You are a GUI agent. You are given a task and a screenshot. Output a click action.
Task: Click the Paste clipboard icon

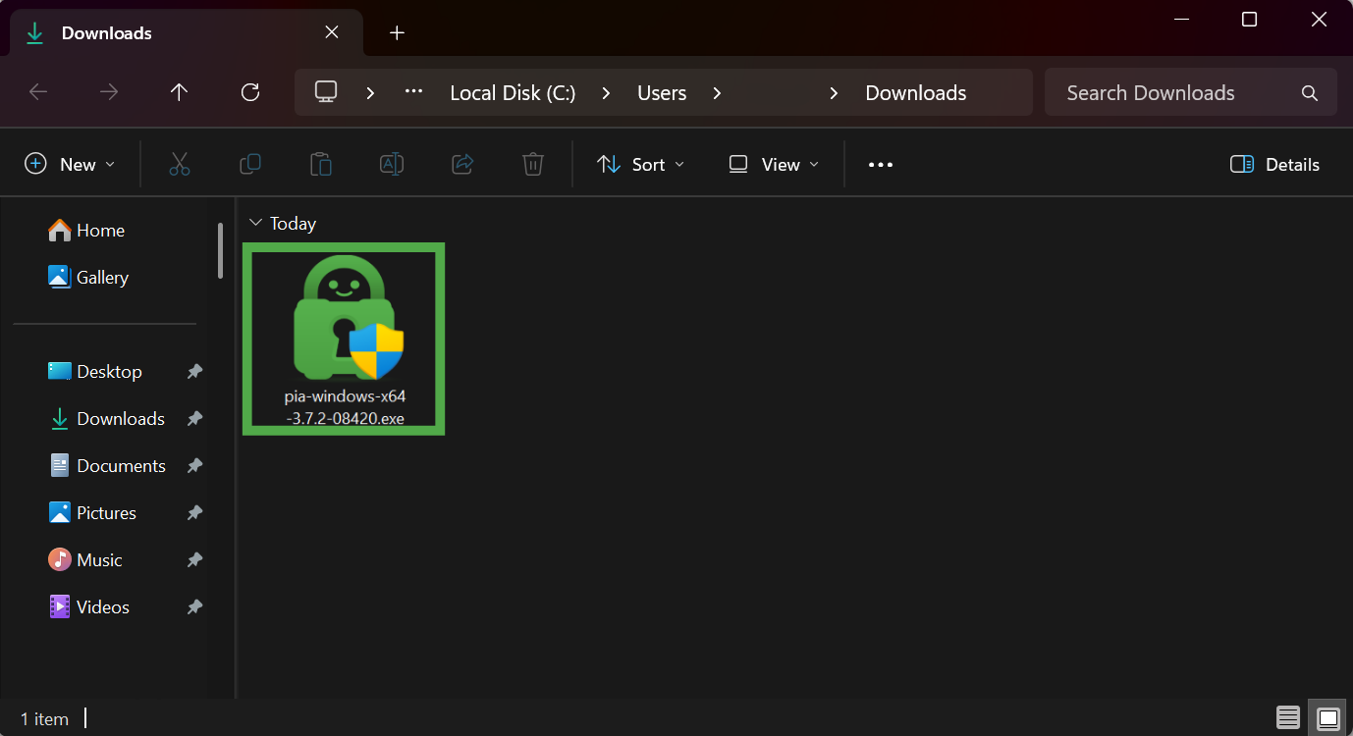(321, 164)
